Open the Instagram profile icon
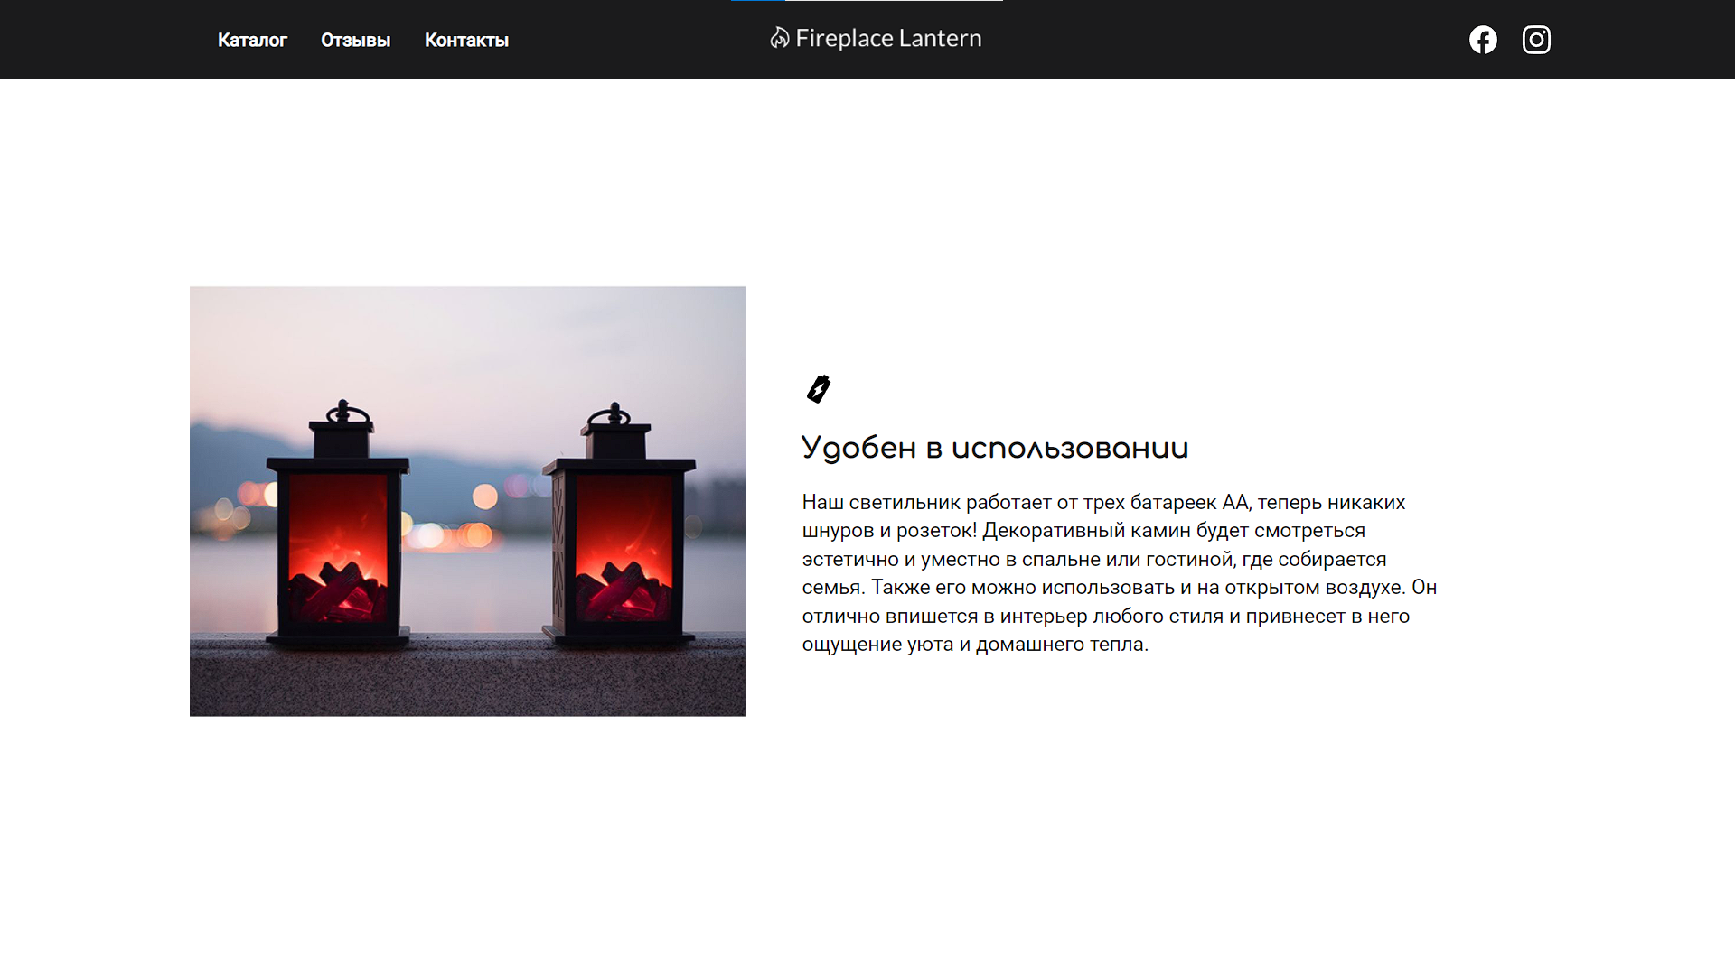 point(1536,40)
